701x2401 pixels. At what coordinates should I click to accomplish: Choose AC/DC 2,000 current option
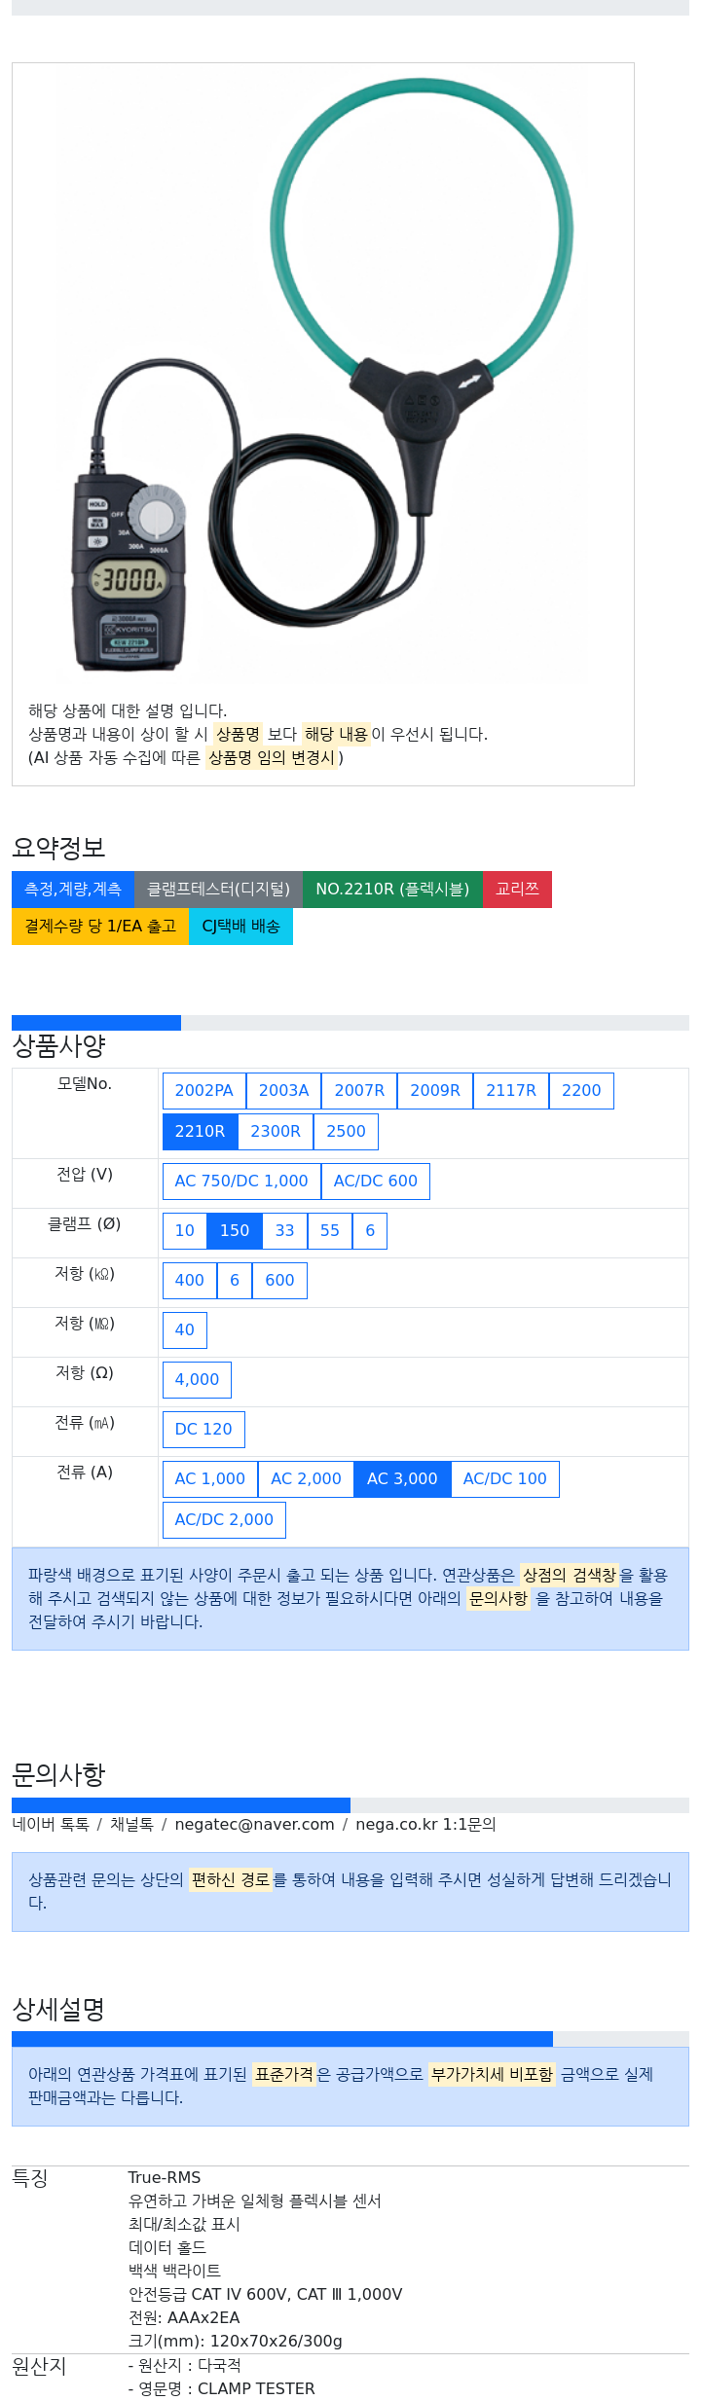coord(224,1519)
